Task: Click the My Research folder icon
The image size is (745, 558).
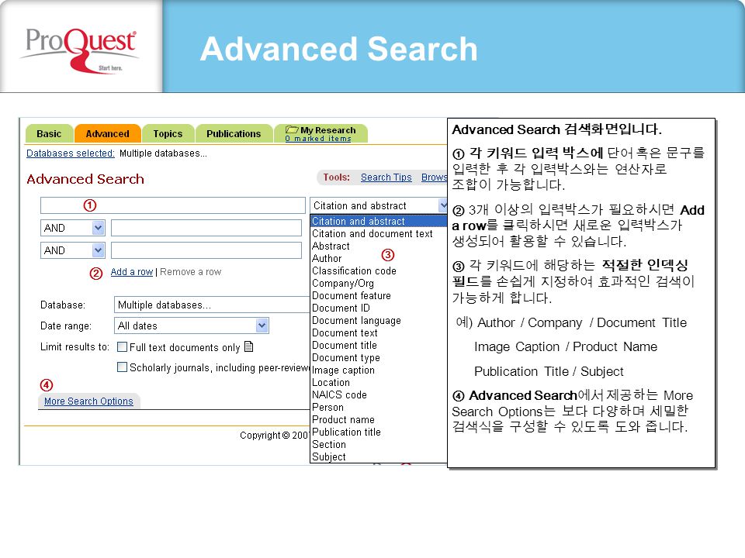Action: click(x=292, y=129)
